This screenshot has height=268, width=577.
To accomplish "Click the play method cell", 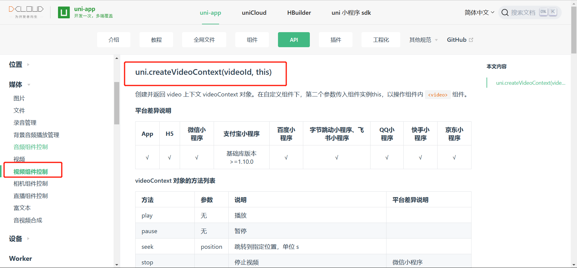I will (x=165, y=215).
